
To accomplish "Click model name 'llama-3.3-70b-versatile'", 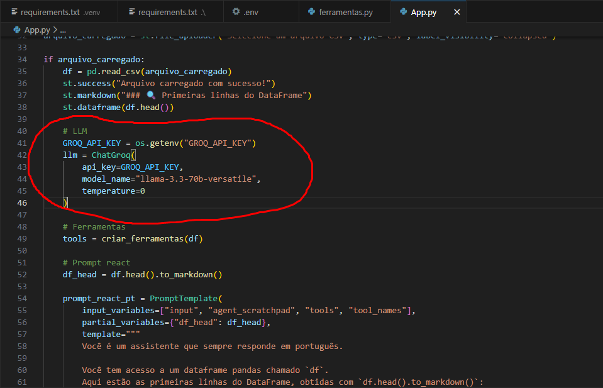I will tap(196, 179).
